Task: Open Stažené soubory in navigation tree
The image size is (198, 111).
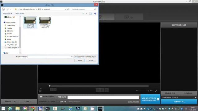Action: [13, 36]
